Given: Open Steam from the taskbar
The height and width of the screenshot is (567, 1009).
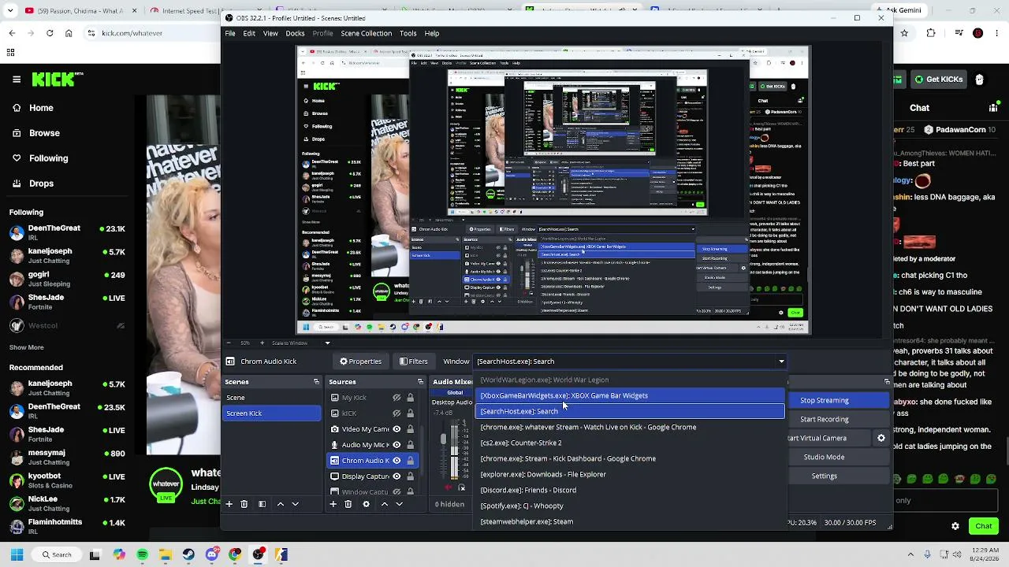Looking at the screenshot, I should point(188,555).
